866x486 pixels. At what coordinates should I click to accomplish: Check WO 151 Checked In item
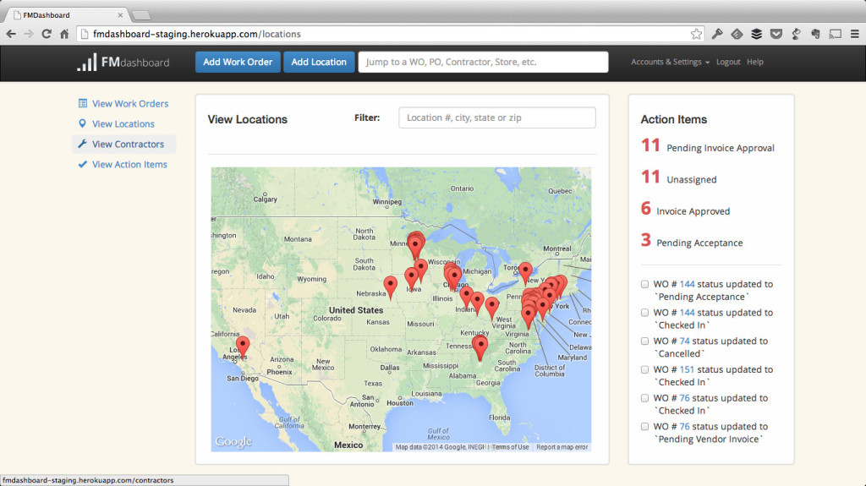click(644, 369)
